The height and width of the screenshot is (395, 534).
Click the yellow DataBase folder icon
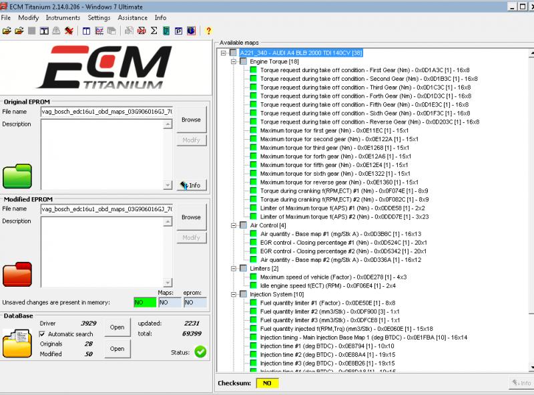coord(17,344)
